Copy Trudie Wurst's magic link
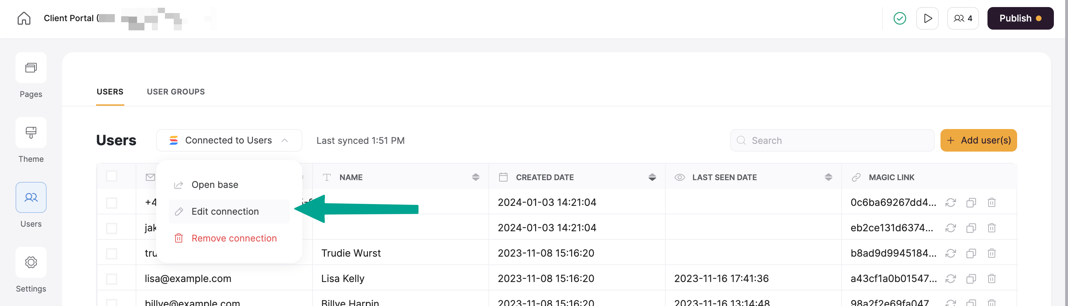Screen dimensions: 1068x306 point(971,253)
